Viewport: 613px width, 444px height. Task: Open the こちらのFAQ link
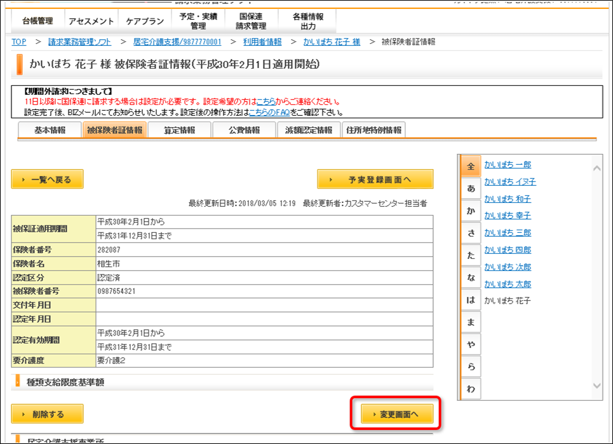[x=269, y=113]
